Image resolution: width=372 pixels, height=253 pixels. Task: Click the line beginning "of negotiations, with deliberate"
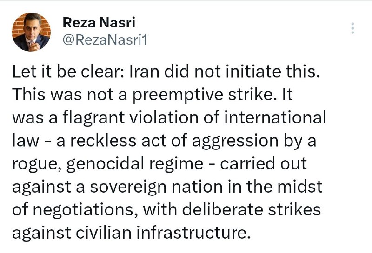[x=166, y=210]
